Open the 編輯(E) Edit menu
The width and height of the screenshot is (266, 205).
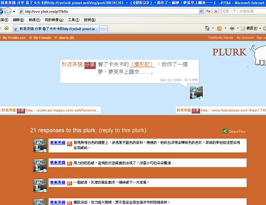tap(18, 20)
